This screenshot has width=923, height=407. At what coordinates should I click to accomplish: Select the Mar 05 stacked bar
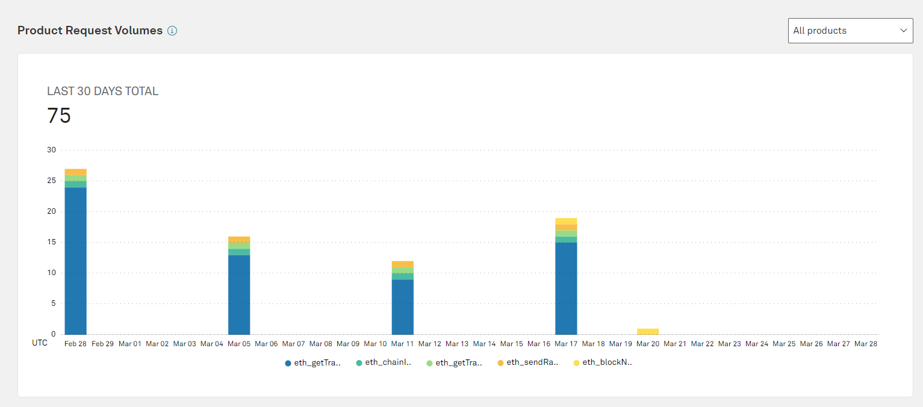coord(239,285)
